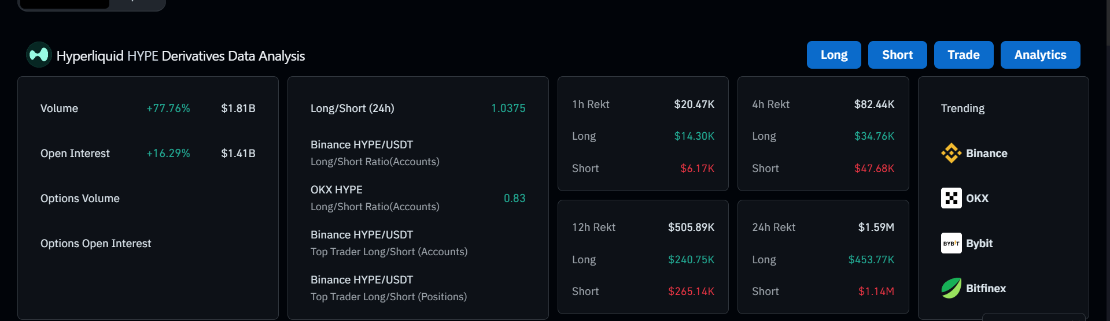The image size is (1110, 321).
Task: Open the Bitfinex trending exchange name
Action: (986, 288)
